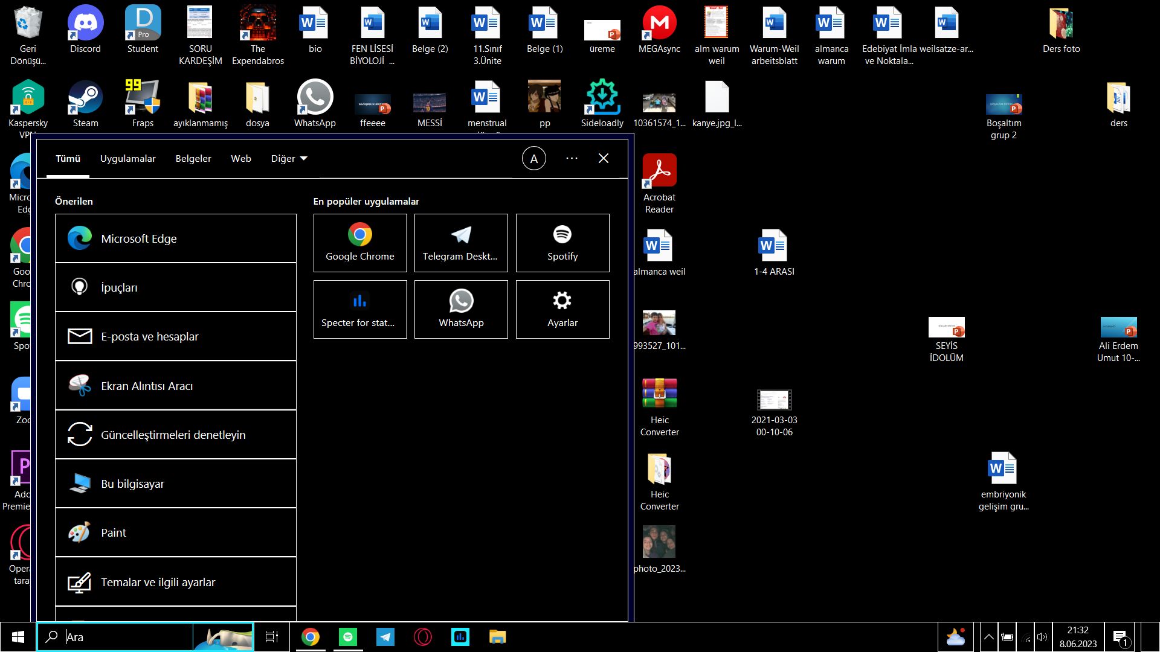Switch to the Belgeler tab
The height and width of the screenshot is (652, 1160).
193,159
